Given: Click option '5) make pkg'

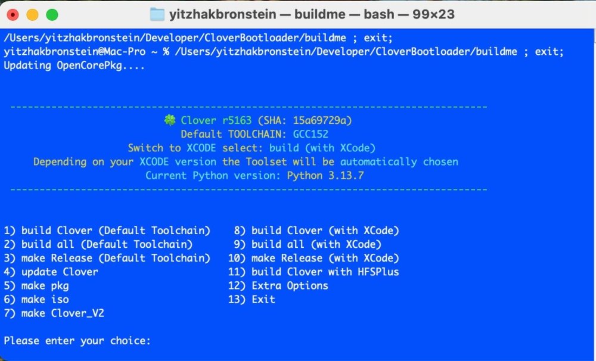Looking at the screenshot, I should [x=36, y=286].
